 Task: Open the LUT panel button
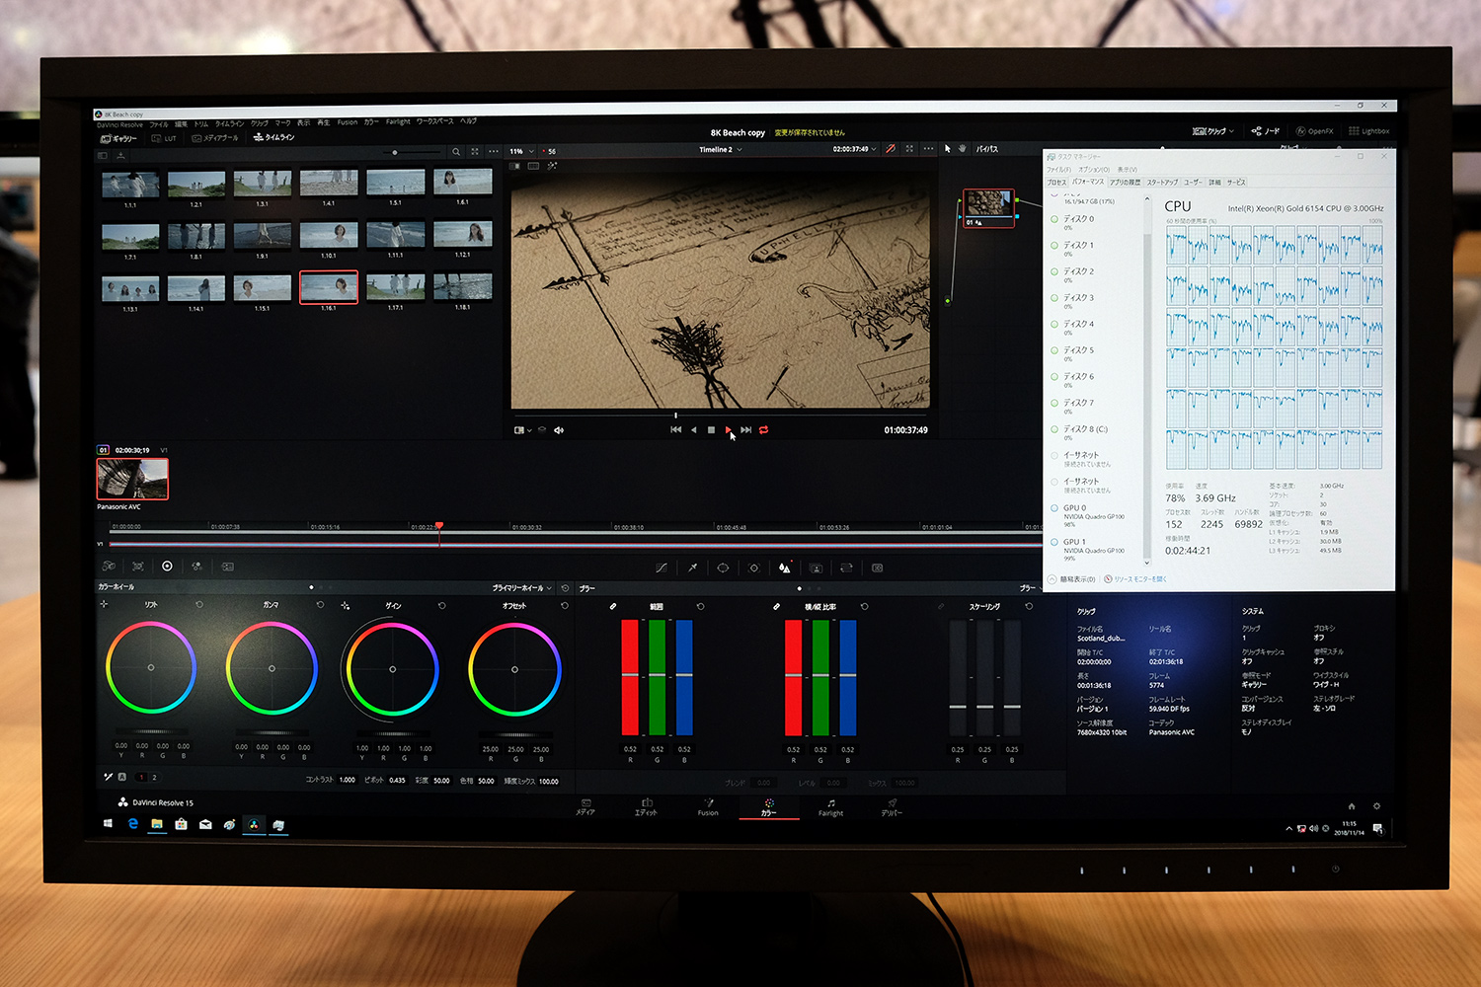165,138
